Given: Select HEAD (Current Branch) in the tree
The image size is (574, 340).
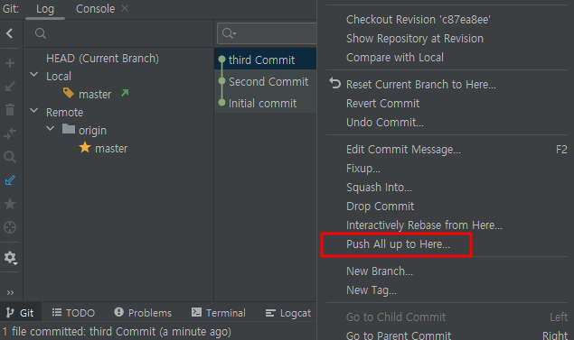Looking at the screenshot, I should click(x=102, y=59).
